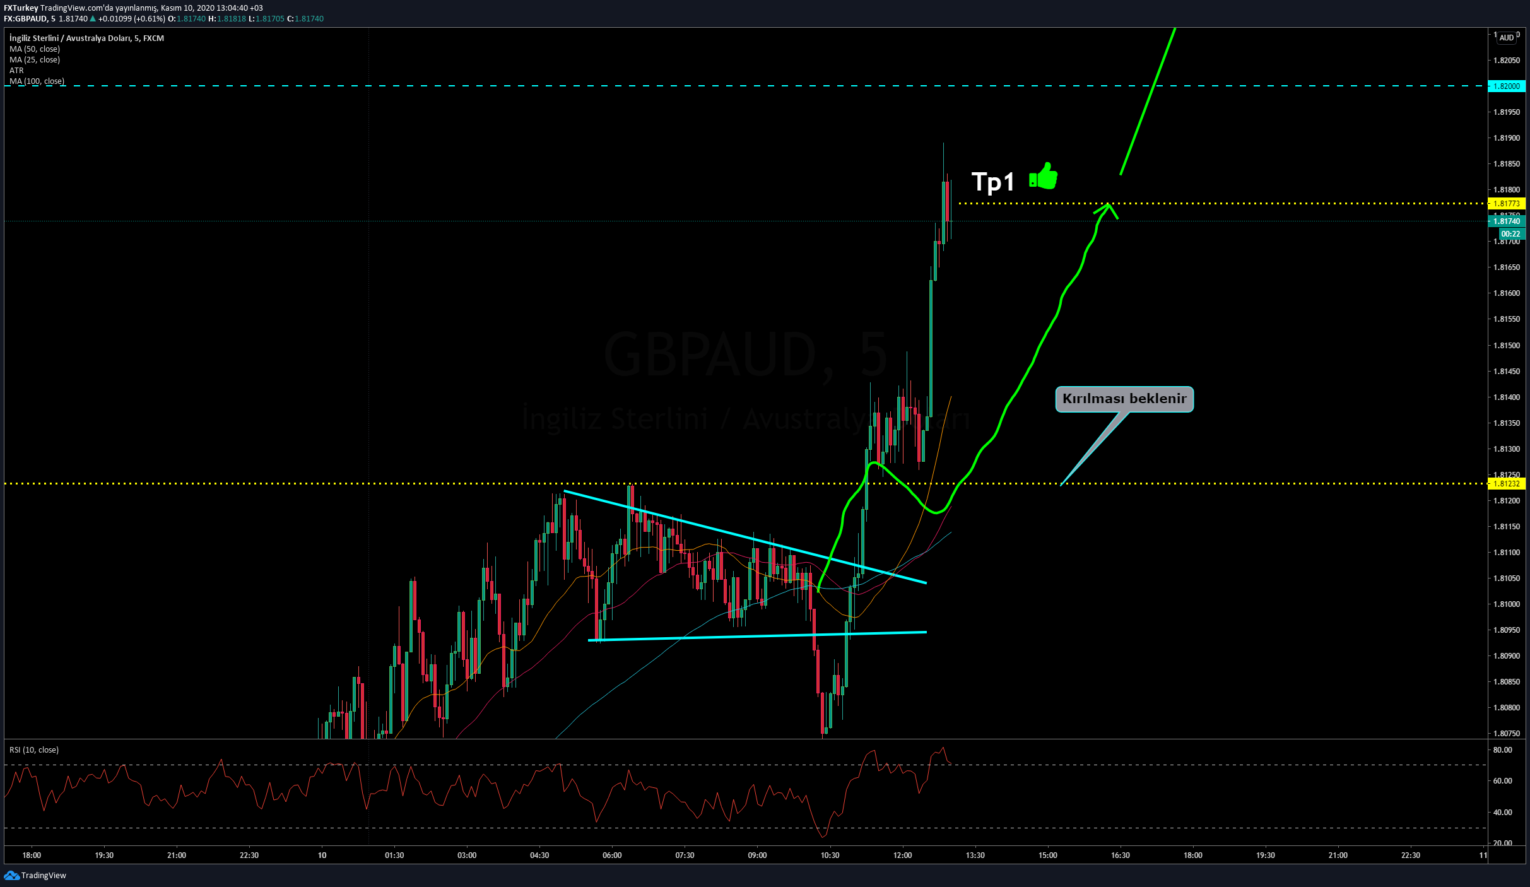Click the 01:30 time axis label
Screen dimensions: 1530x887
pos(394,855)
